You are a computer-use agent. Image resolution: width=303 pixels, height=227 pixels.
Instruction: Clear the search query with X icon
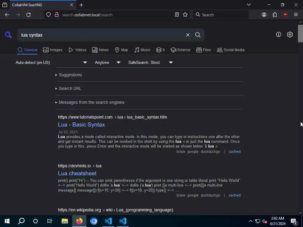(x=188, y=35)
